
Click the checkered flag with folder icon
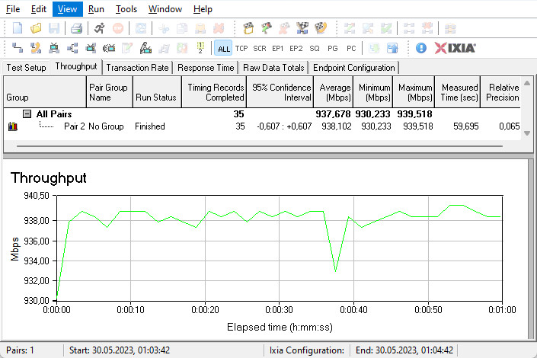tap(248, 28)
